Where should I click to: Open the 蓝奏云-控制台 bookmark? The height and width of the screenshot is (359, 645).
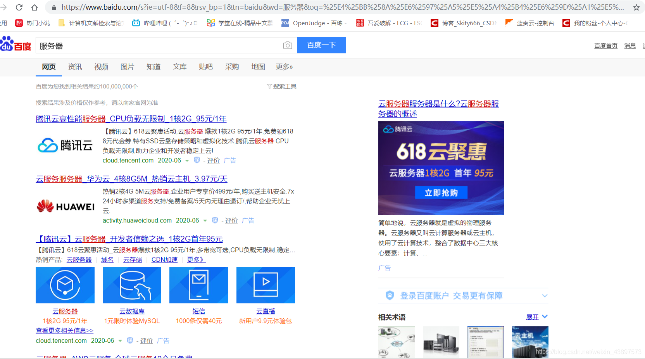tap(529, 23)
